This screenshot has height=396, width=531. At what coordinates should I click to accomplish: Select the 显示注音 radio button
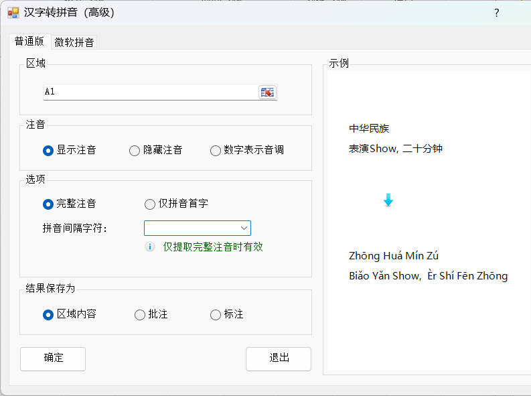coord(48,151)
